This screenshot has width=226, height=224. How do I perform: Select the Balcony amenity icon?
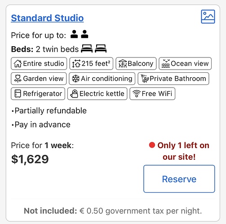coord(123,64)
